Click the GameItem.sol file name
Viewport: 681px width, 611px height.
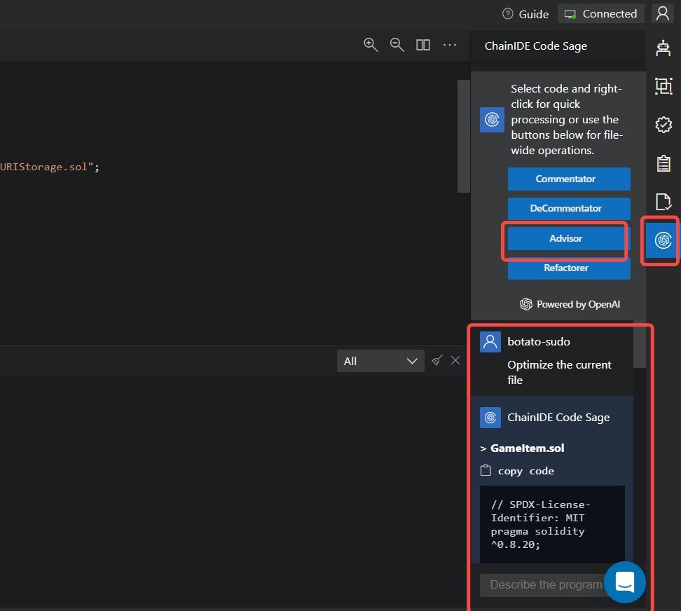pos(528,448)
